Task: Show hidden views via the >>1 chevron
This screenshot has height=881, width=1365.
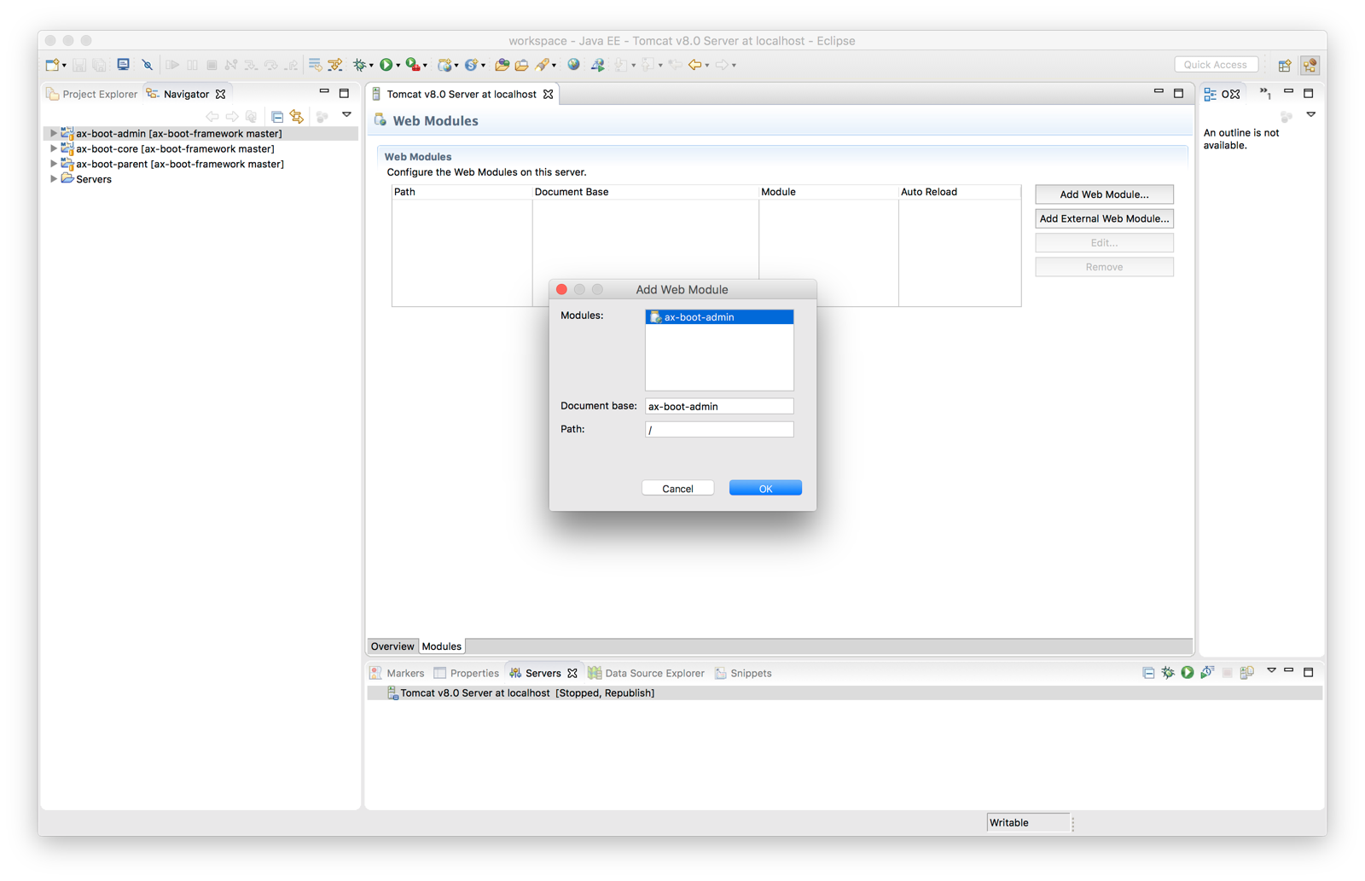Action: (1265, 94)
